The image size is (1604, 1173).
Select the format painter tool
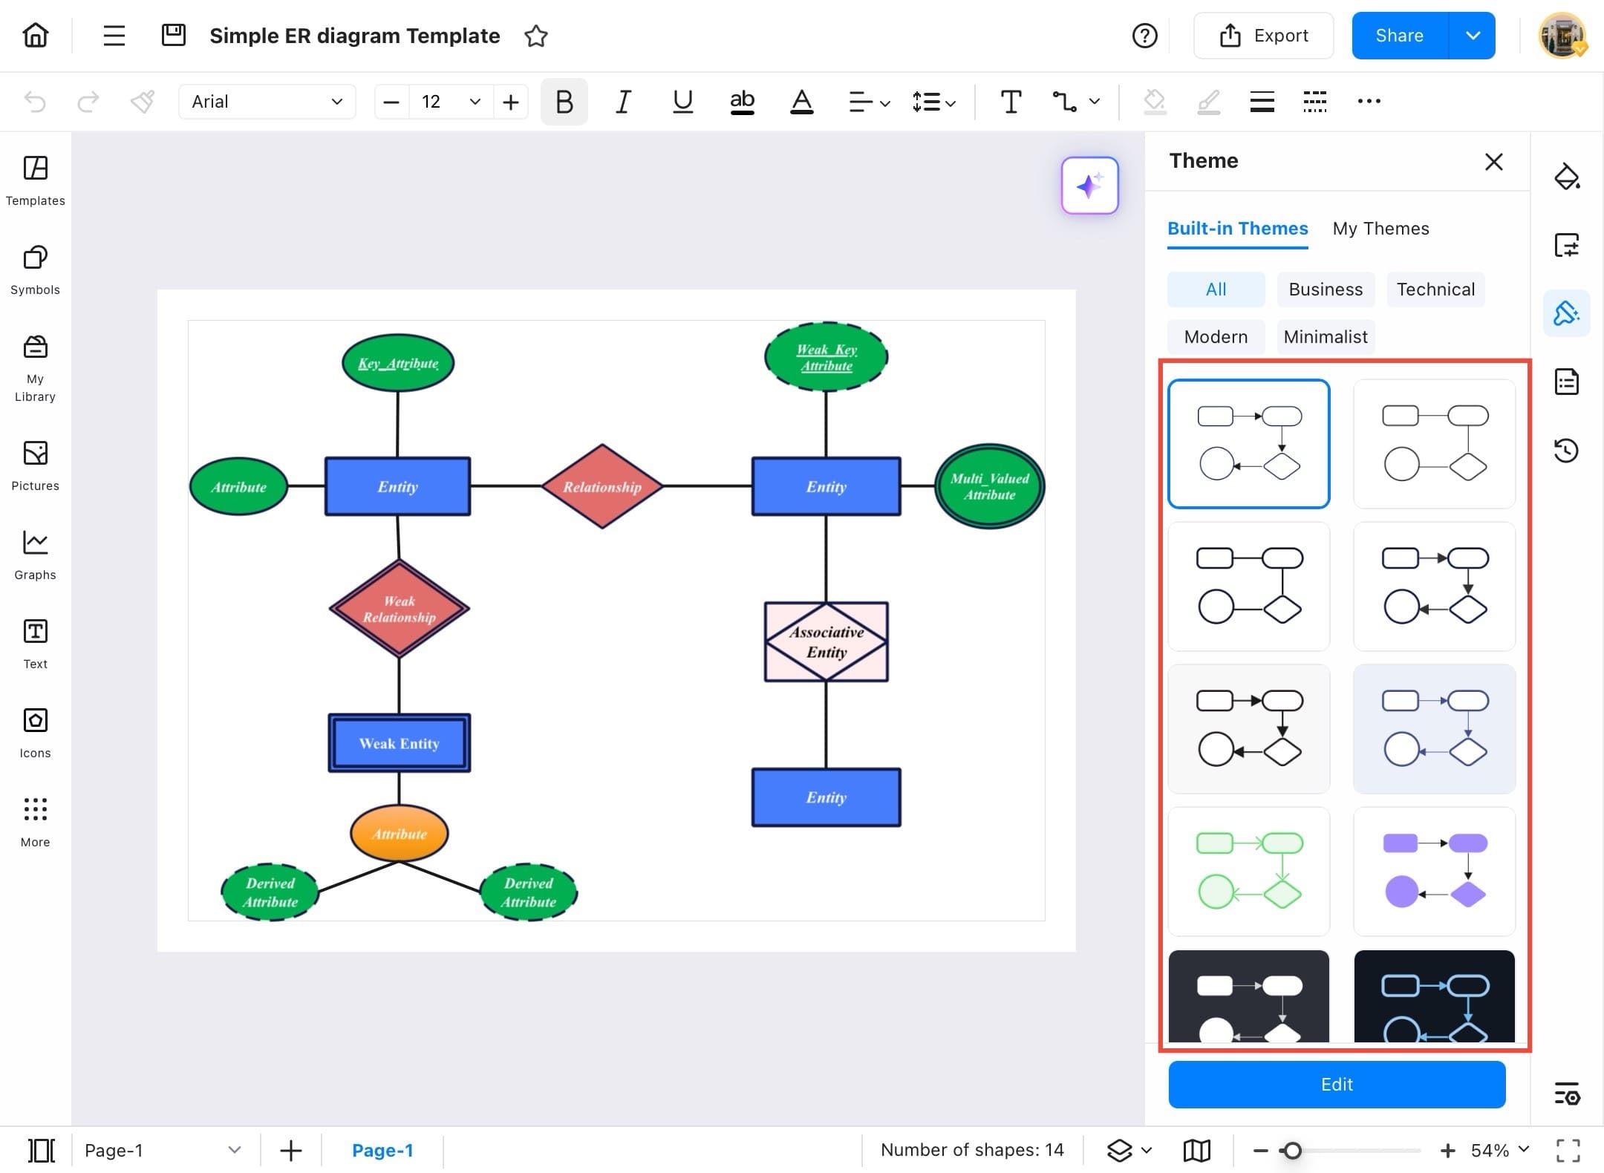tap(142, 102)
